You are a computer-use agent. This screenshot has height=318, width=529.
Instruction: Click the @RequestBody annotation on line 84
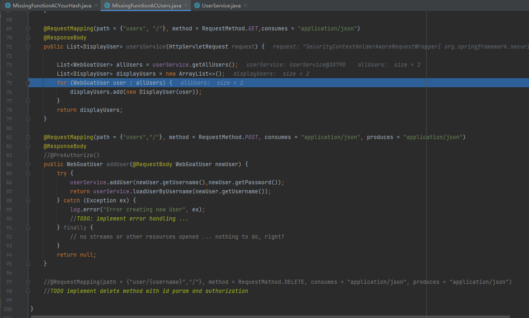click(153, 165)
